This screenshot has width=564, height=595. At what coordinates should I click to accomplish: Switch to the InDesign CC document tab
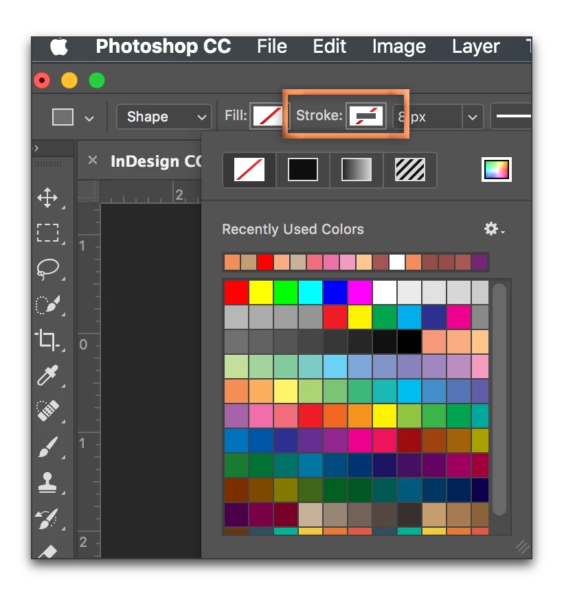pos(156,162)
